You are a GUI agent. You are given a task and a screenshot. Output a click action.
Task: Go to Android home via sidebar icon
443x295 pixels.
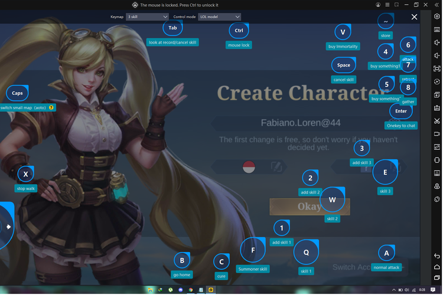click(x=437, y=268)
